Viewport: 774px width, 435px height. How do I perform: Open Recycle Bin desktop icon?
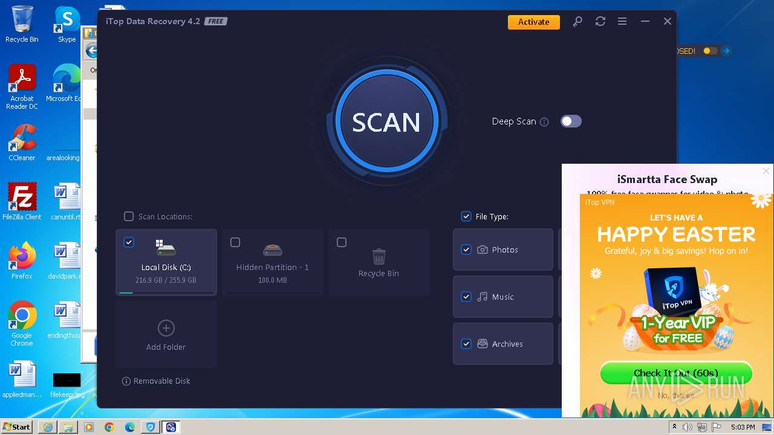click(22, 24)
